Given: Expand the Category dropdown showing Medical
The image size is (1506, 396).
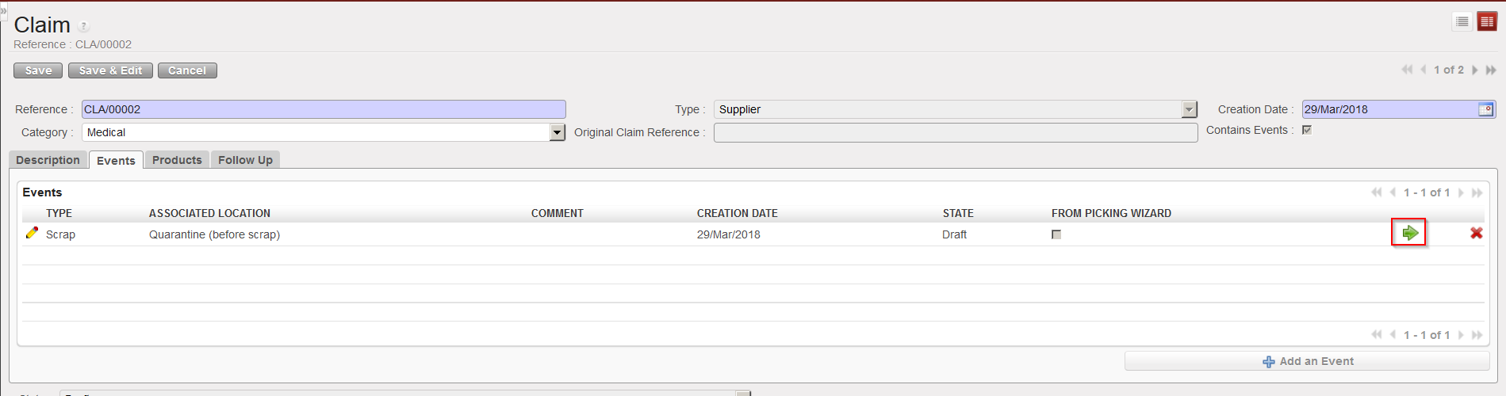Looking at the screenshot, I should (x=557, y=132).
